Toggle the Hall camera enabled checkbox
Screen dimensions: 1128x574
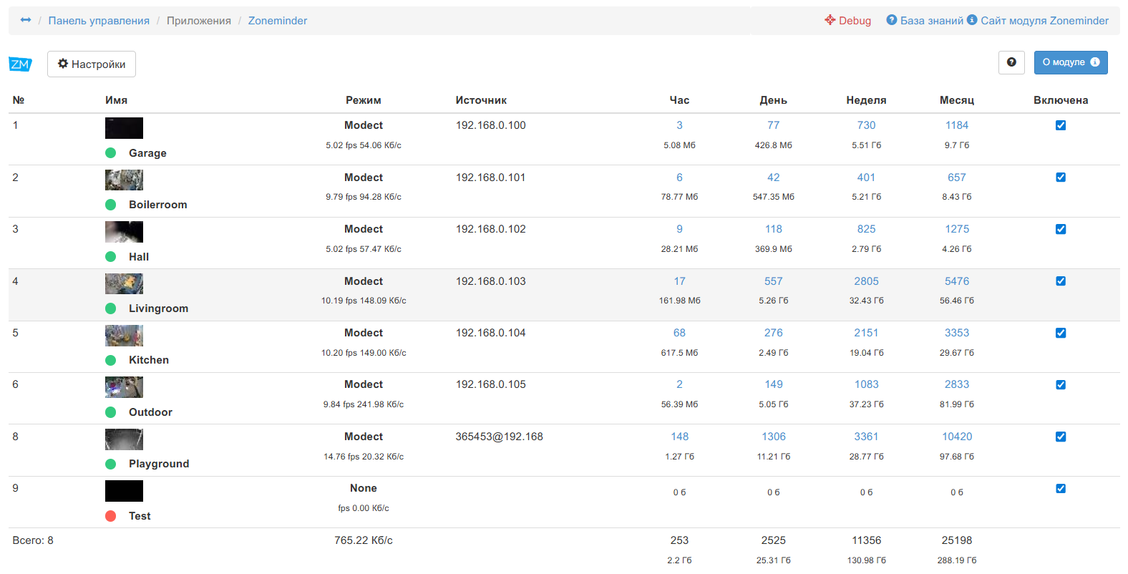click(1060, 229)
